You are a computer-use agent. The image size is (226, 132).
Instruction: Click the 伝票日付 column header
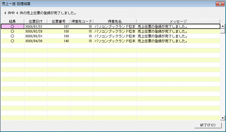tap(35, 21)
